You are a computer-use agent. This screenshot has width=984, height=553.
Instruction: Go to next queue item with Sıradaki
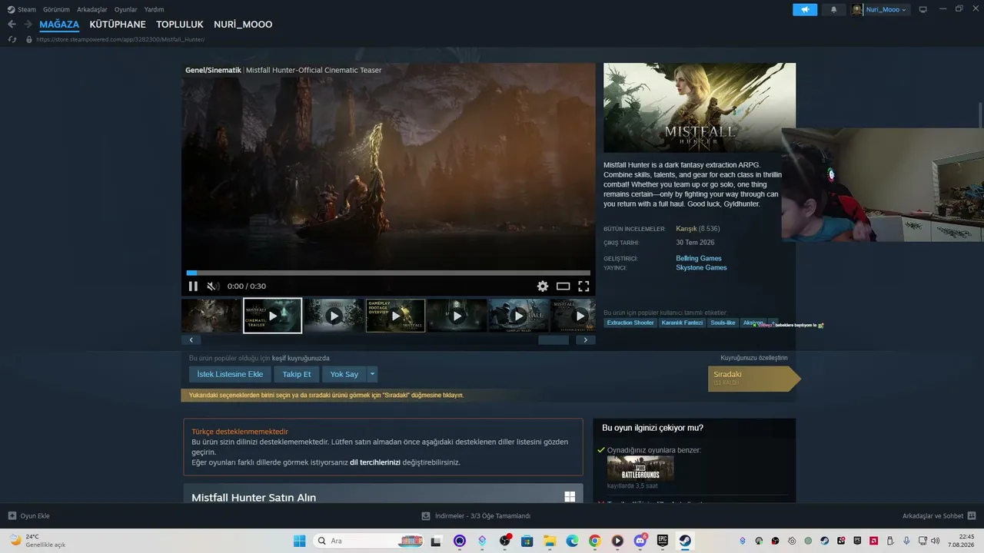coord(754,379)
